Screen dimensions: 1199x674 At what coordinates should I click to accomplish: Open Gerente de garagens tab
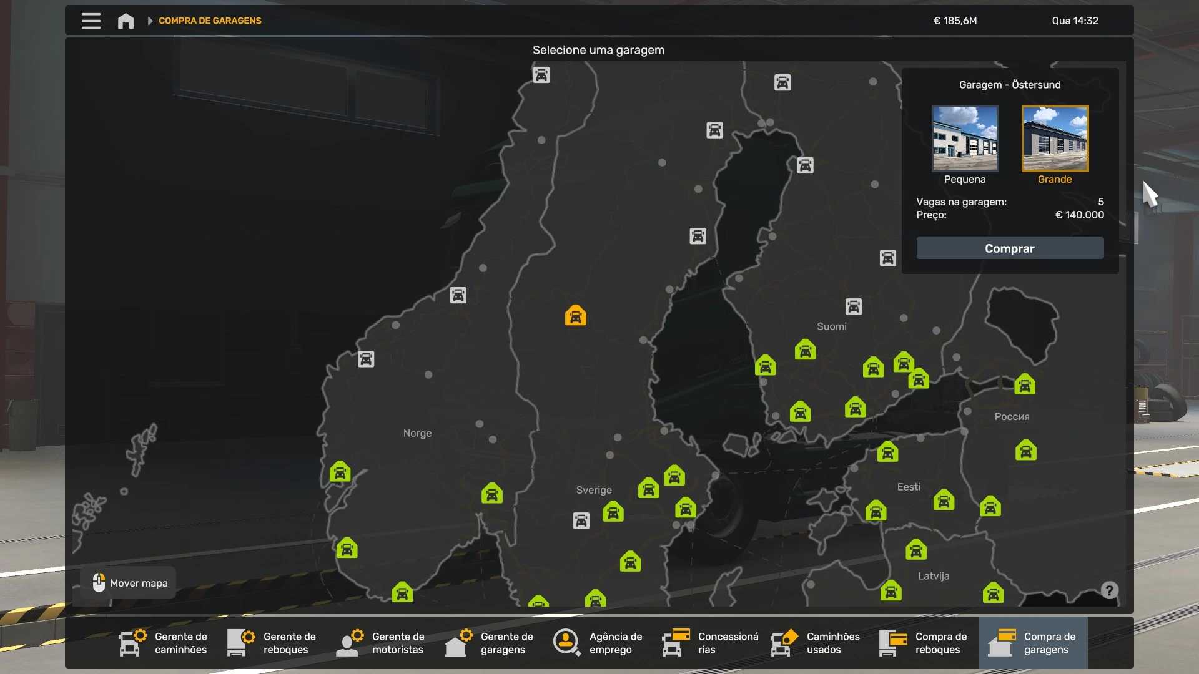[x=490, y=643]
